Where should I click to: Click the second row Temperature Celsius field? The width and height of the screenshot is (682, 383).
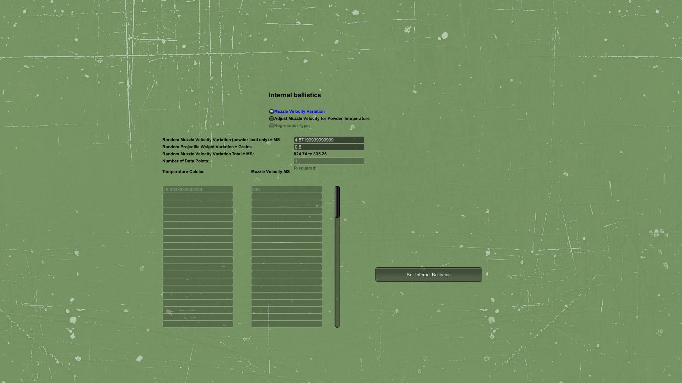click(x=197, y=196)
